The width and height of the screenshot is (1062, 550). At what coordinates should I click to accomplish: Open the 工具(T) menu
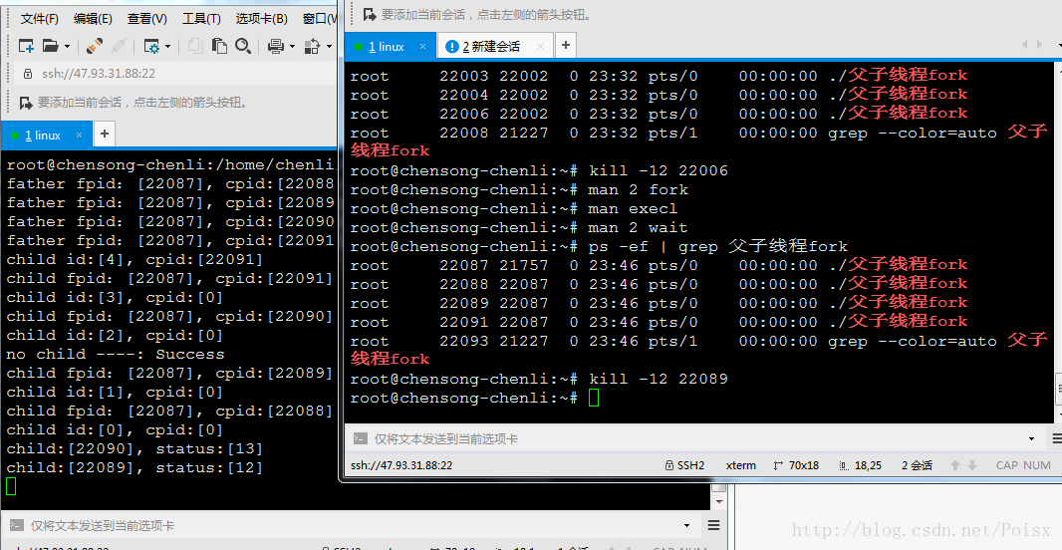click(x=201, y=18)
